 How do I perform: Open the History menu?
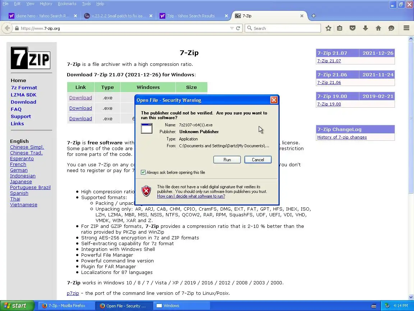tap(46, 4)
